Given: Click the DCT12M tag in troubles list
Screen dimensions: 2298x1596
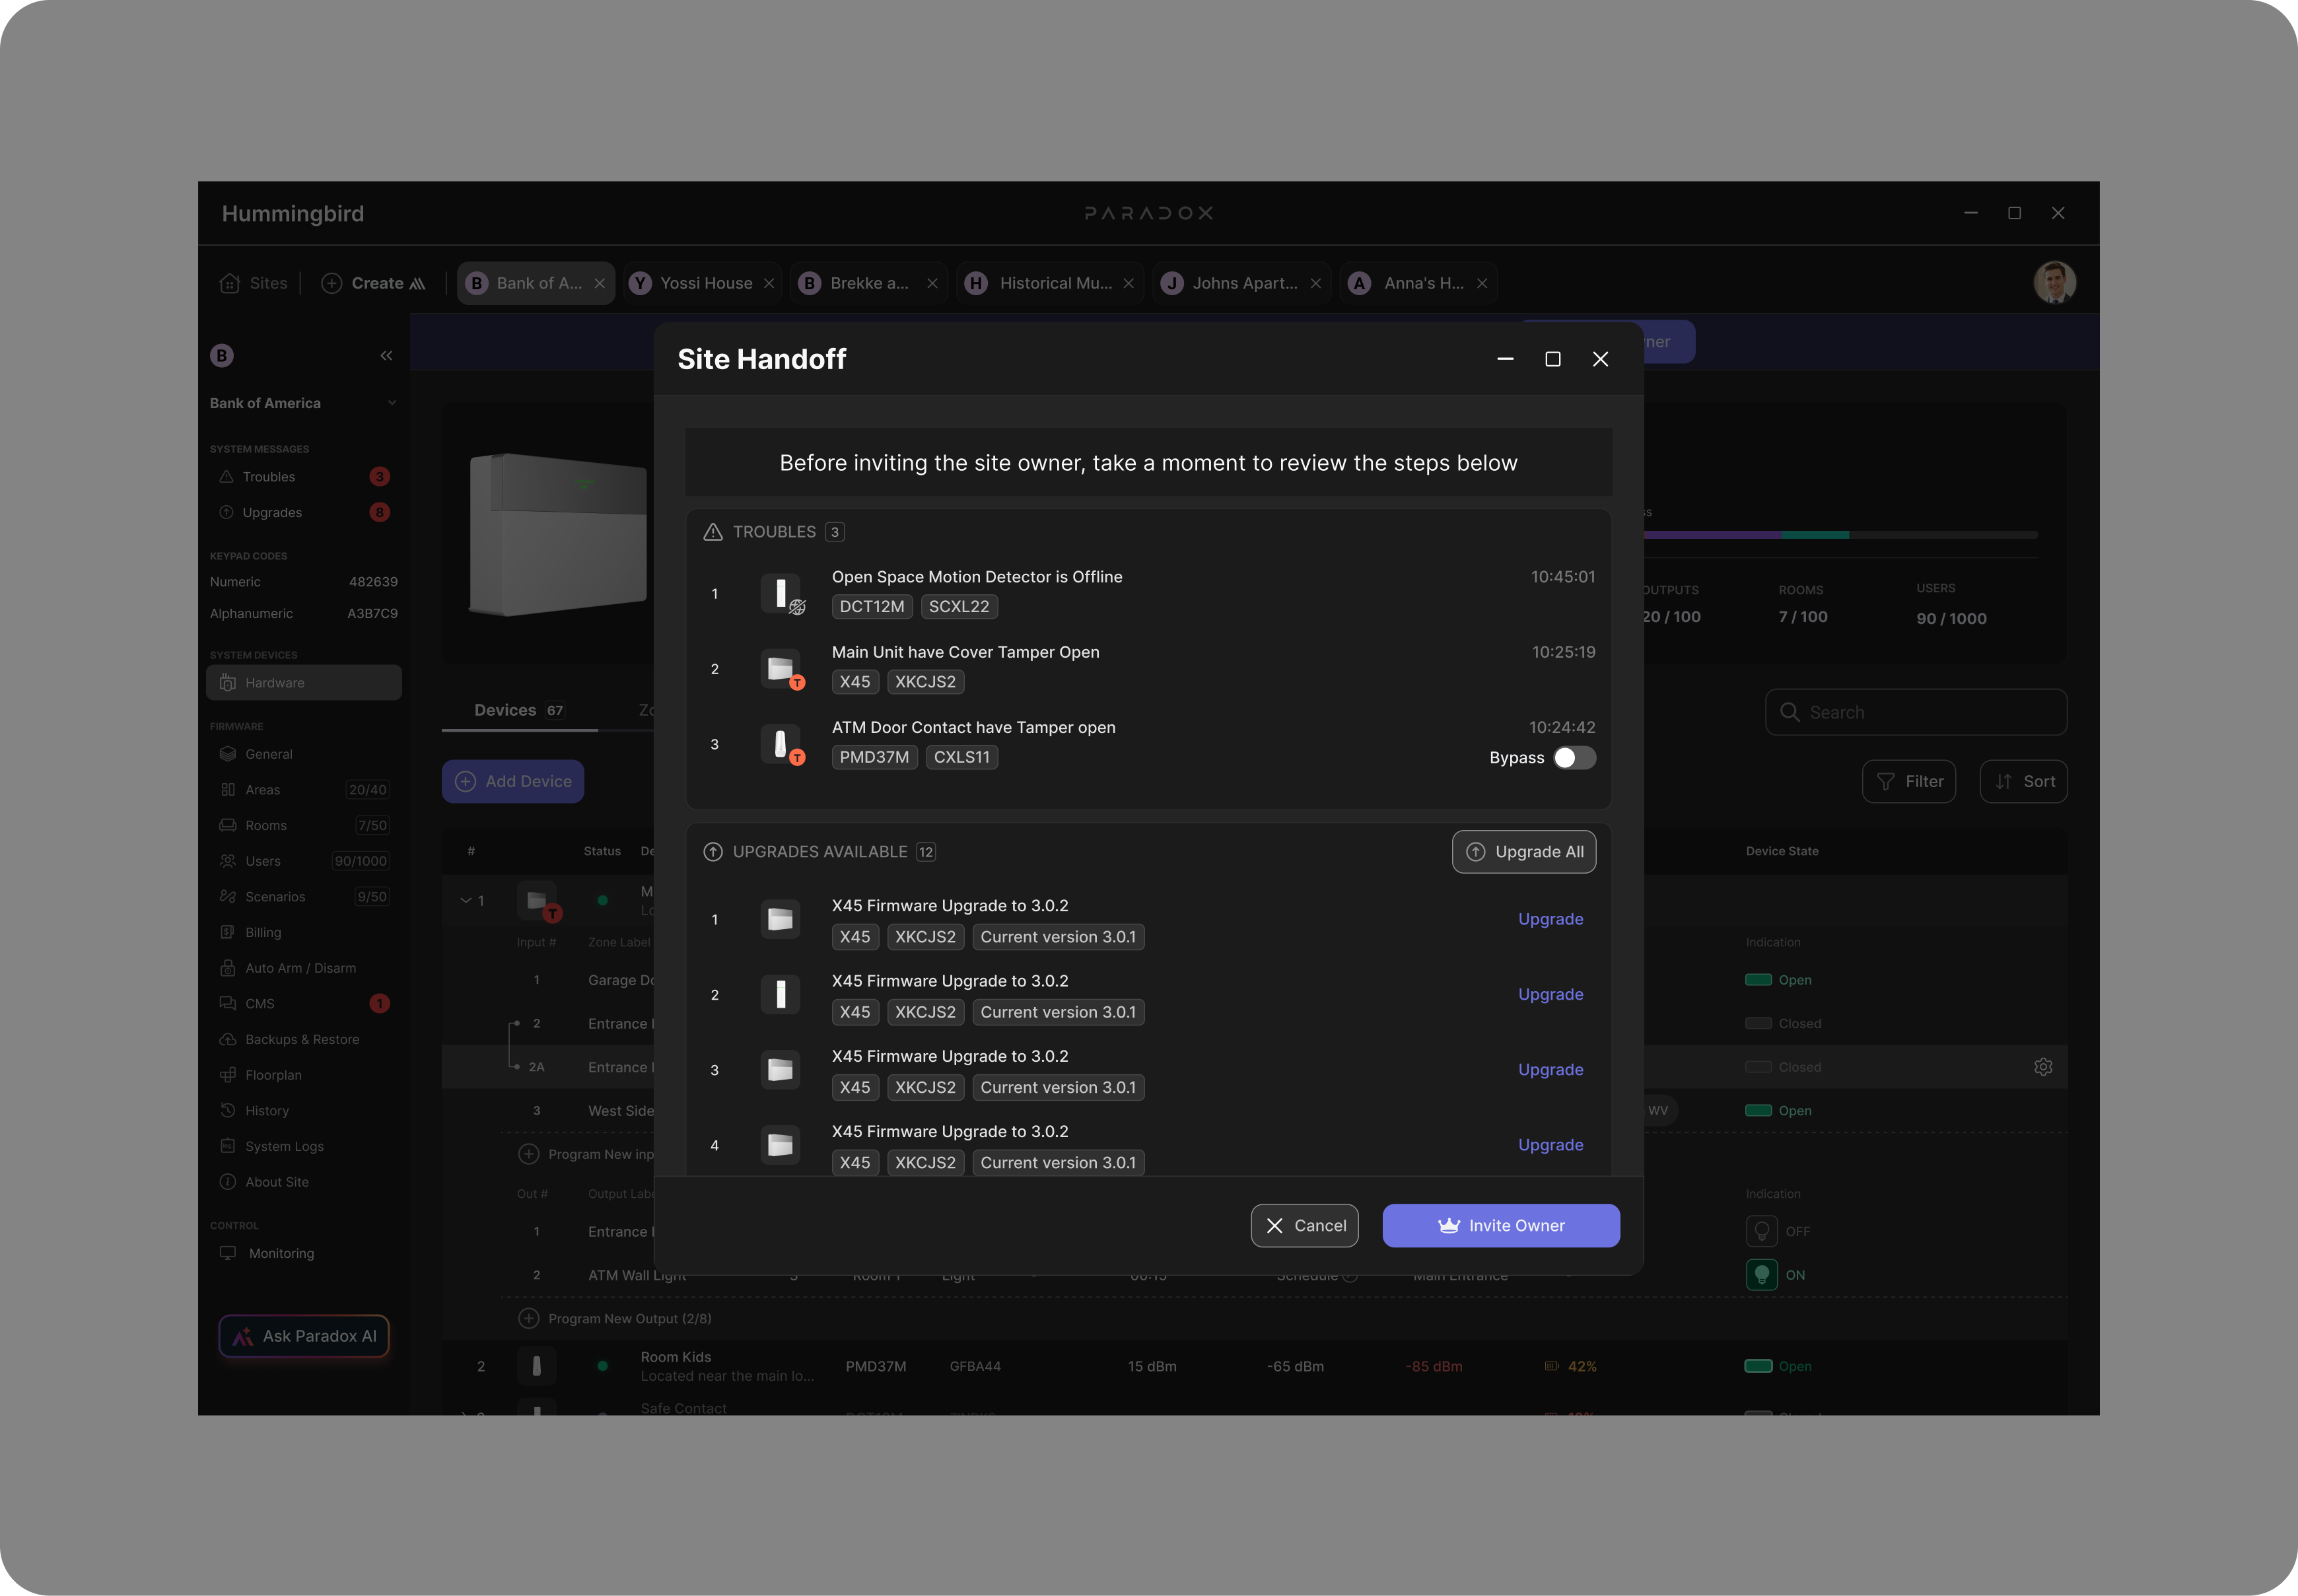Looking at the screenshot, I should (872, 607).
